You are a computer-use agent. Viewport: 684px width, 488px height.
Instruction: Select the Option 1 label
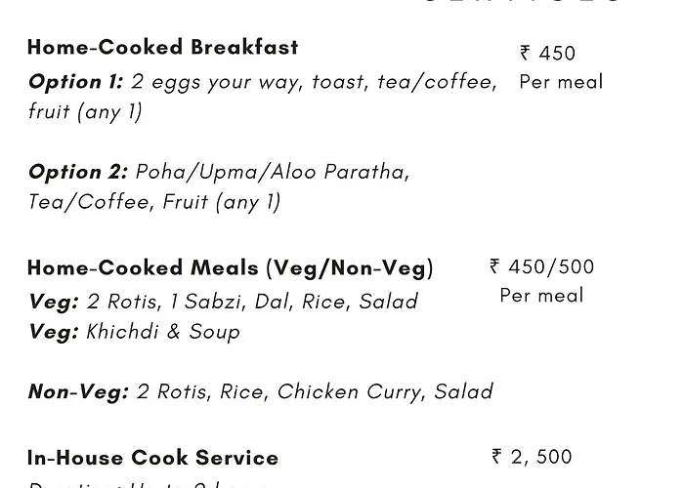[76, 82]
